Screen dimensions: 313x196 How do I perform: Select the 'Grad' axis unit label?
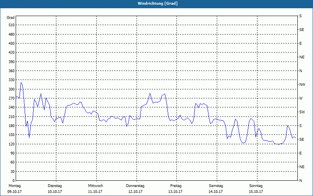point(11,18)
